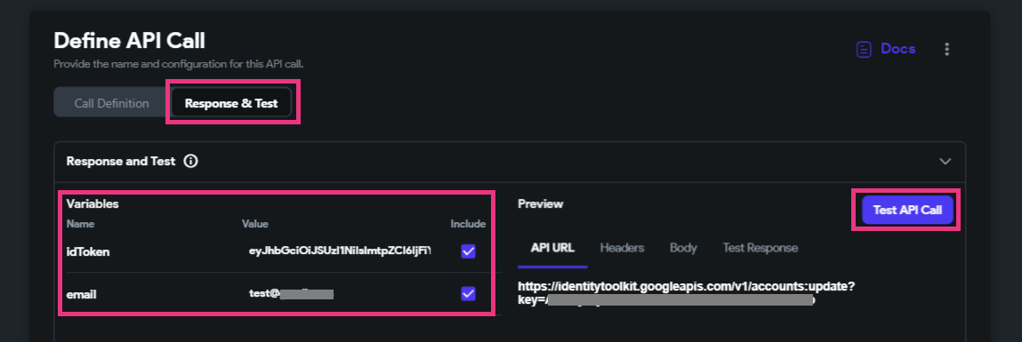Click the Name column header
This screenshot has height=342, width=1022.
pos(80,224)
